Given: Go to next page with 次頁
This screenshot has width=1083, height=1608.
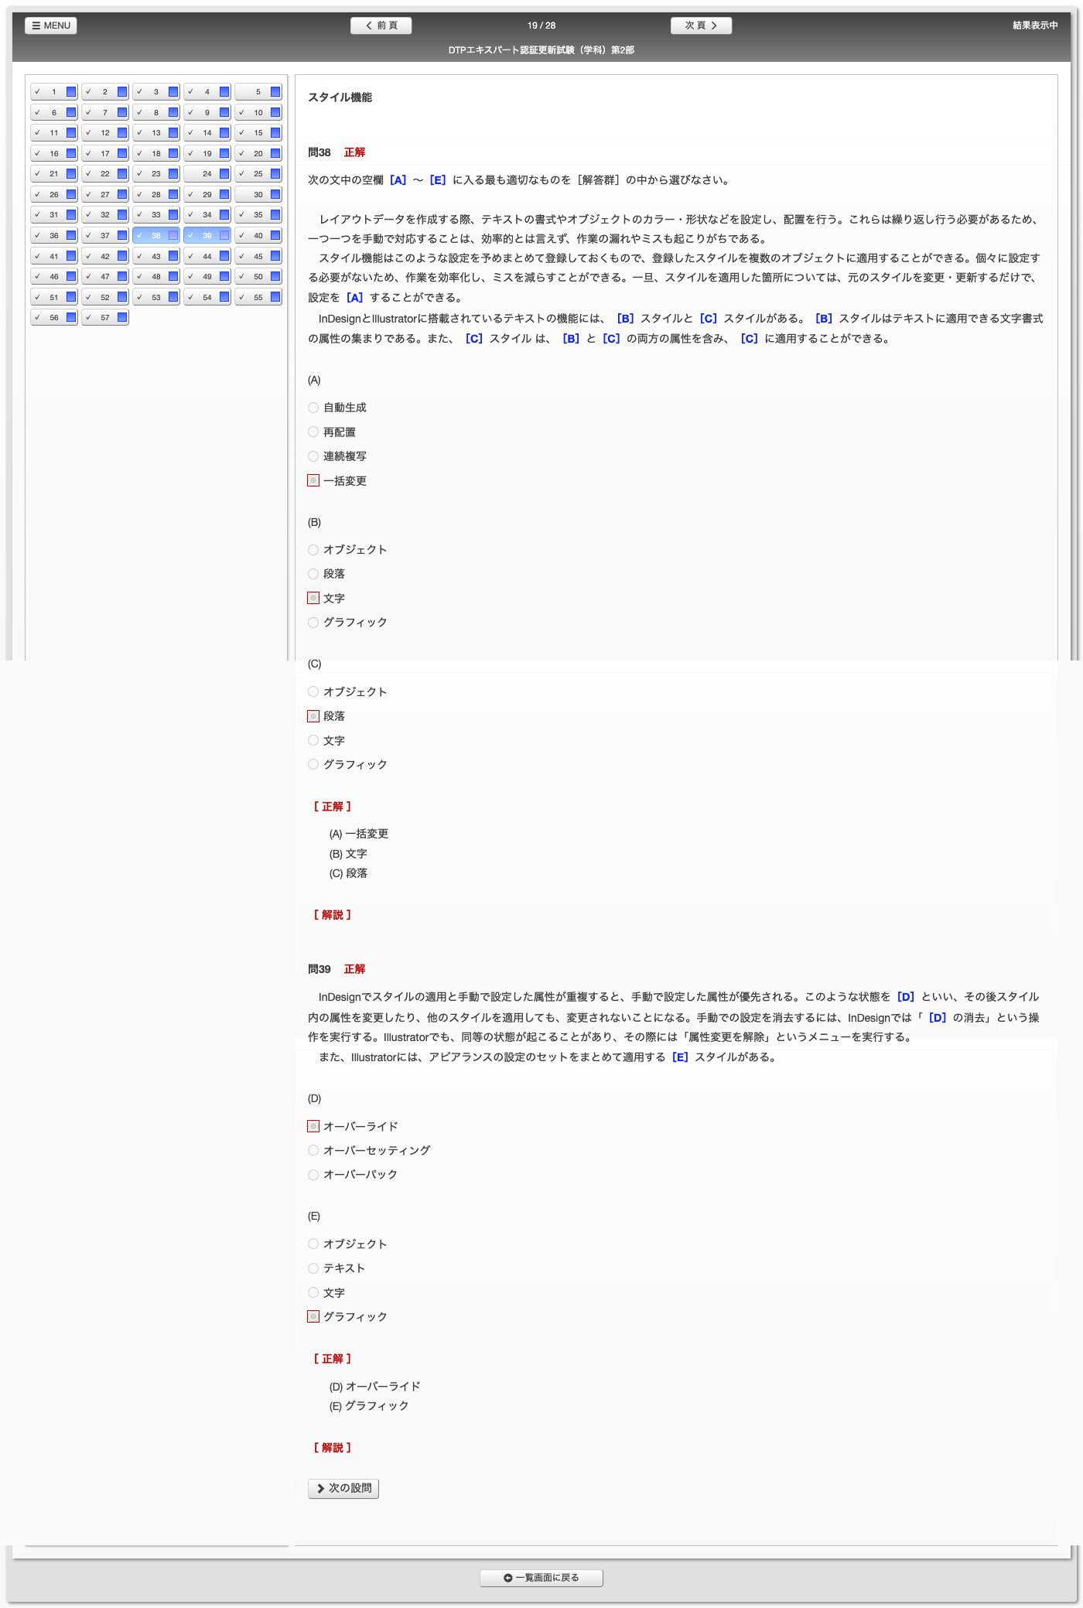Looking at the screenshot, I should (701, 26).
